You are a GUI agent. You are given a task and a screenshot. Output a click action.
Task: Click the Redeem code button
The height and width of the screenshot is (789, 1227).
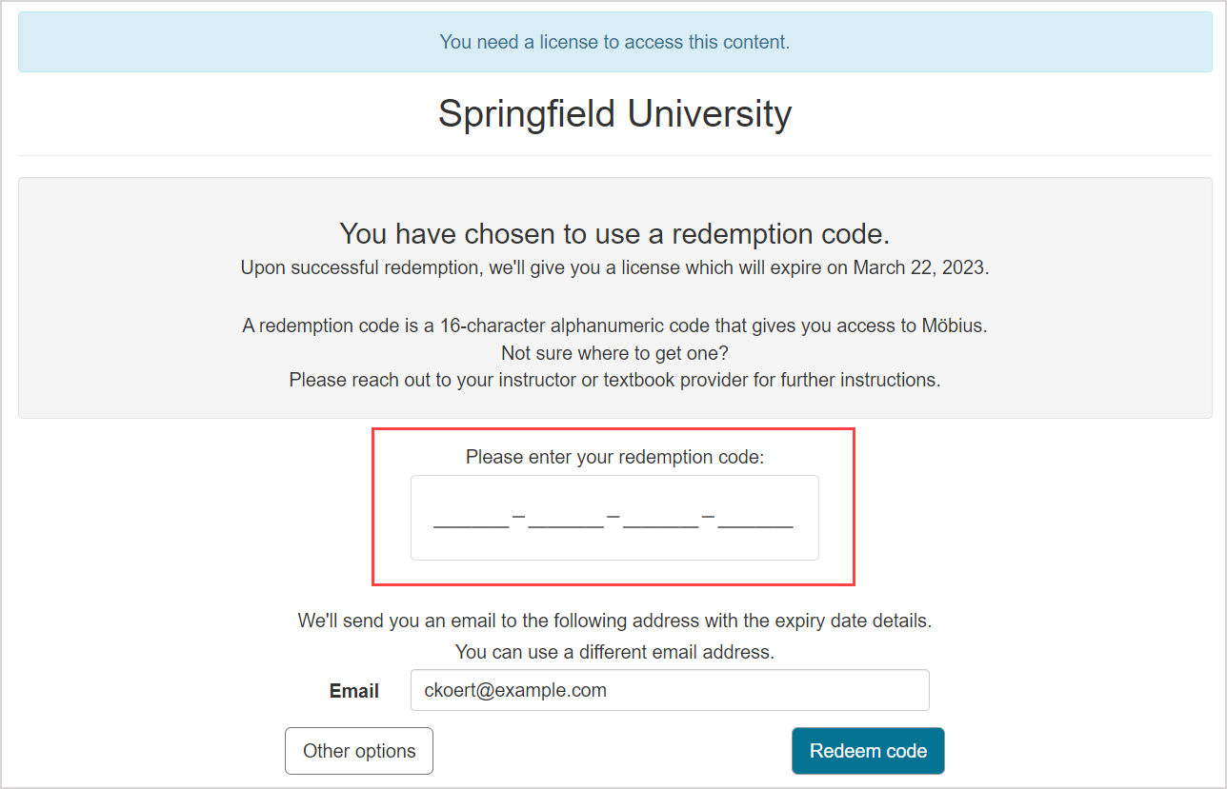pyautogui.click(x=868, y=751)
